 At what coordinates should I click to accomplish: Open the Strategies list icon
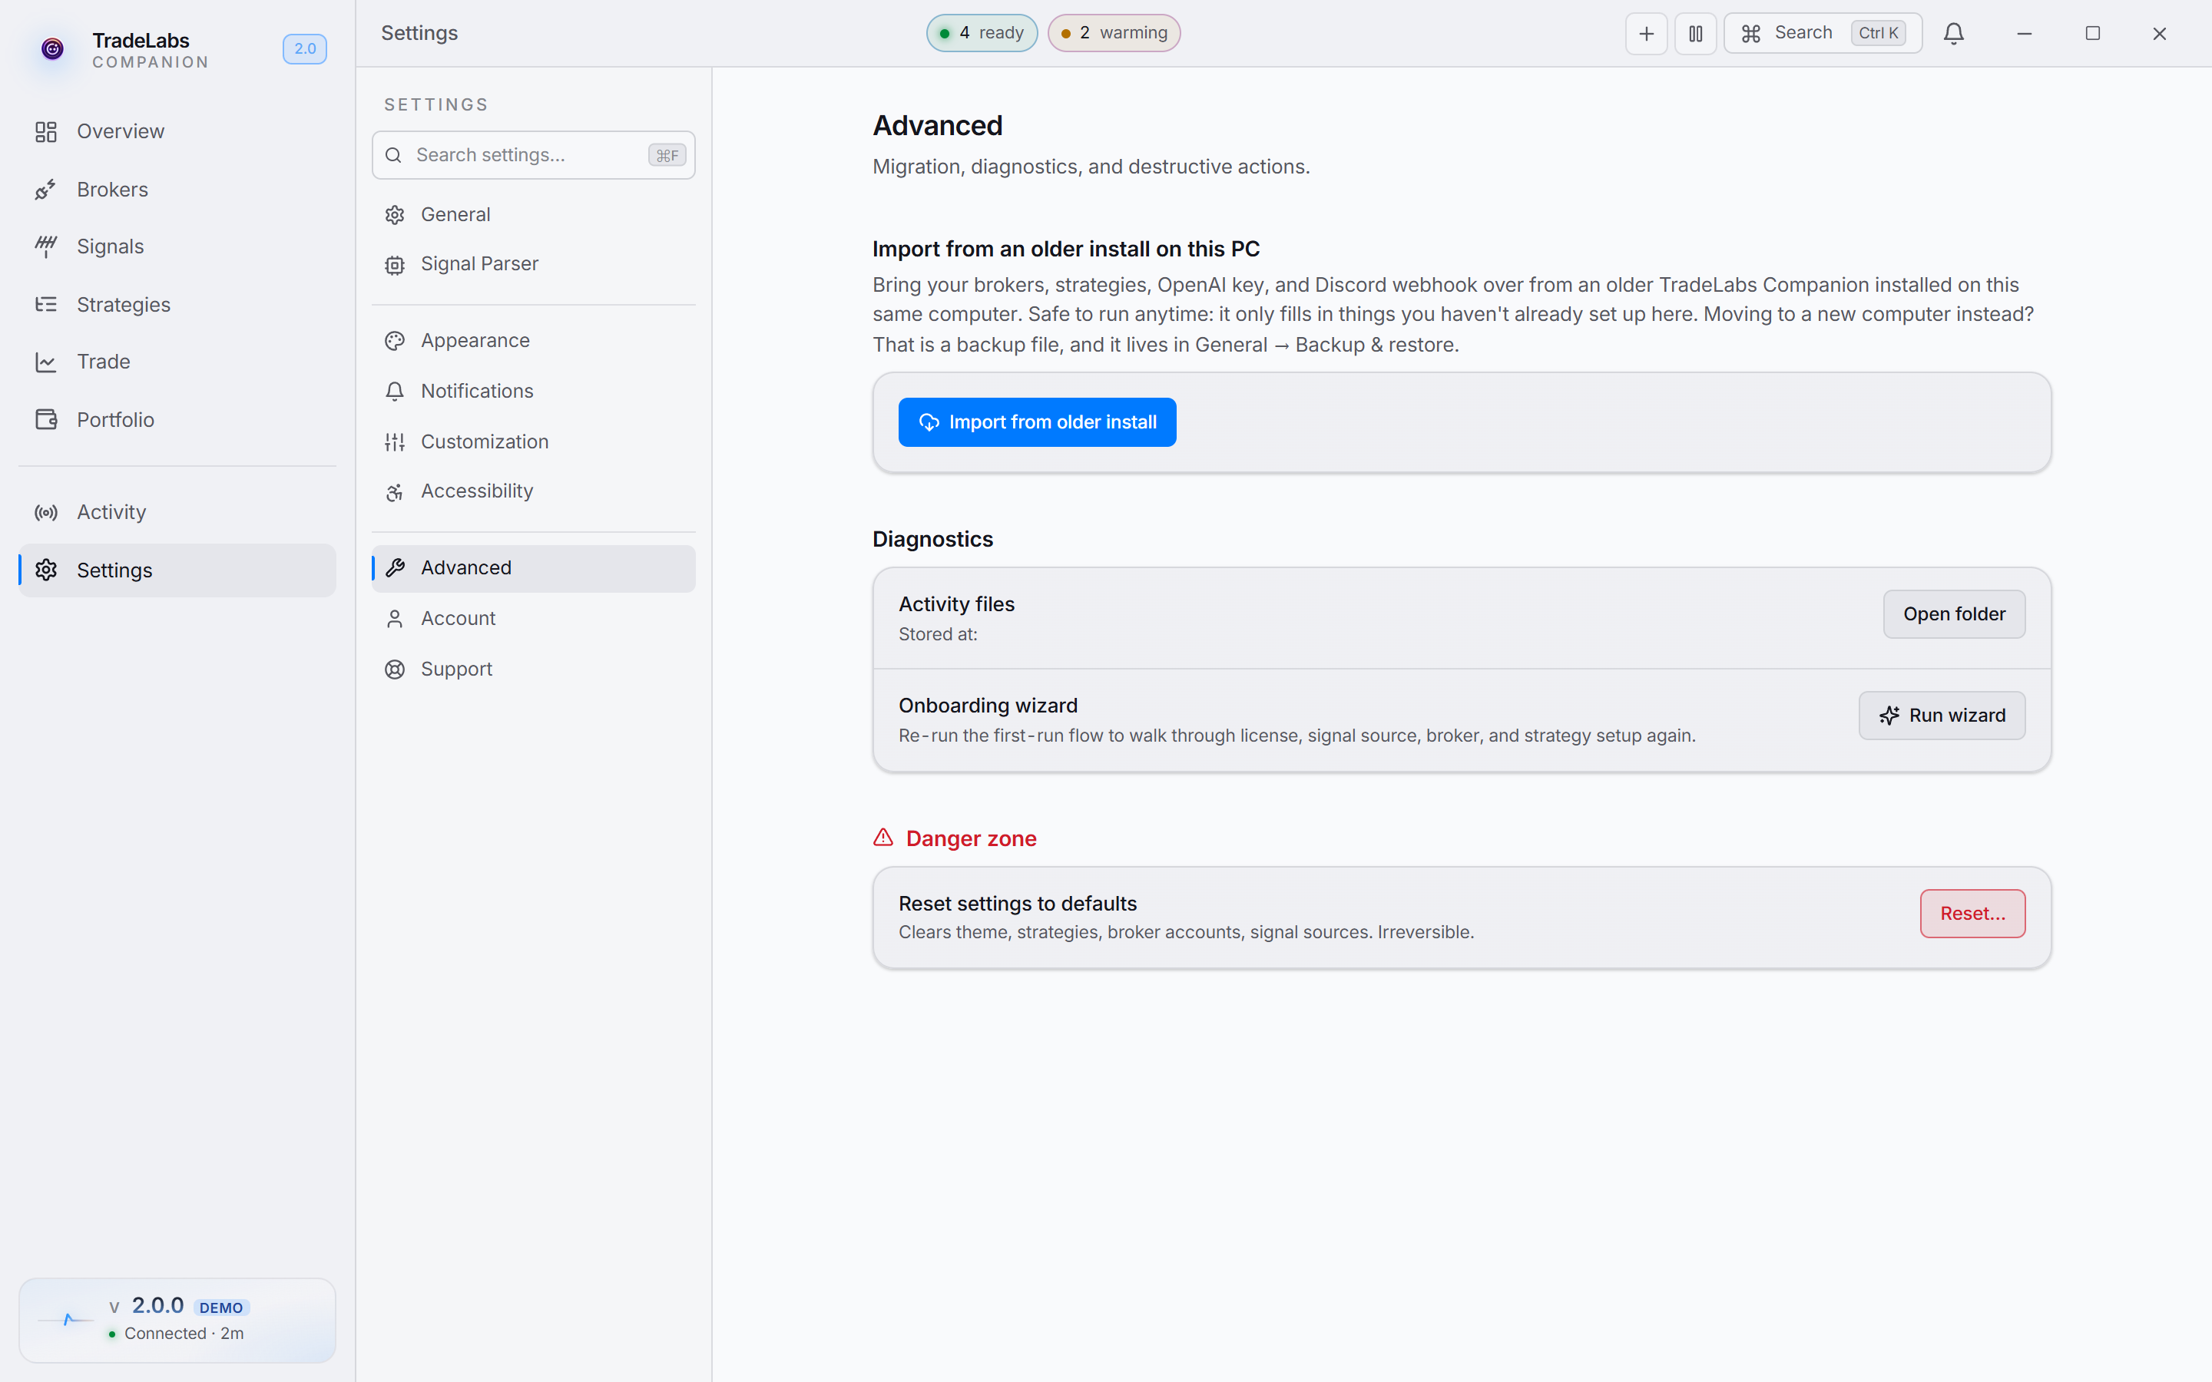coord(46,304)
